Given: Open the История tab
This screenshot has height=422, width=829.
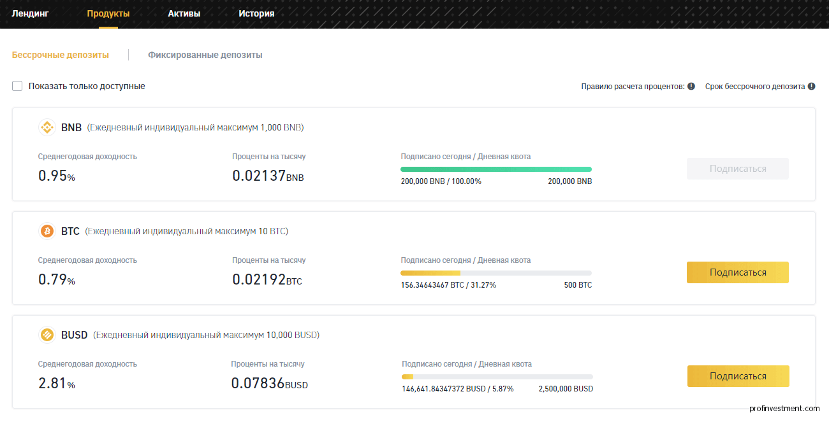Looking at the screenshot, I should point(257,13).
